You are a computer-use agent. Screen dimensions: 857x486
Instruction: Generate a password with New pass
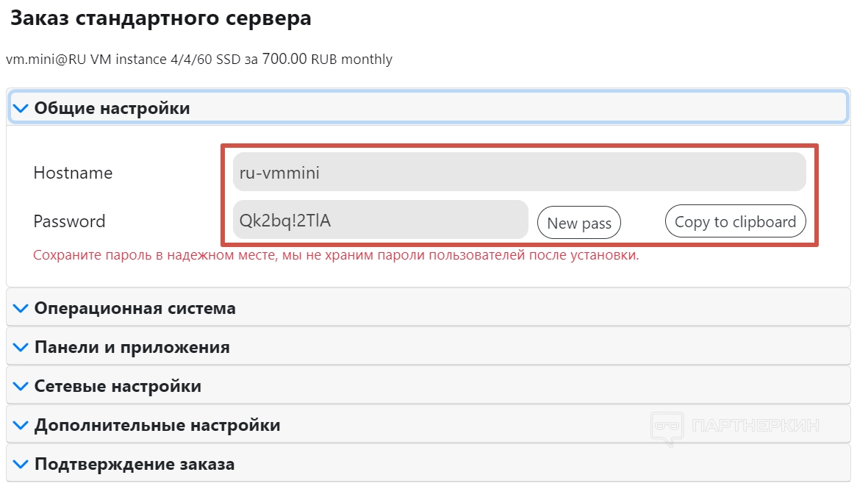point(579,223)
